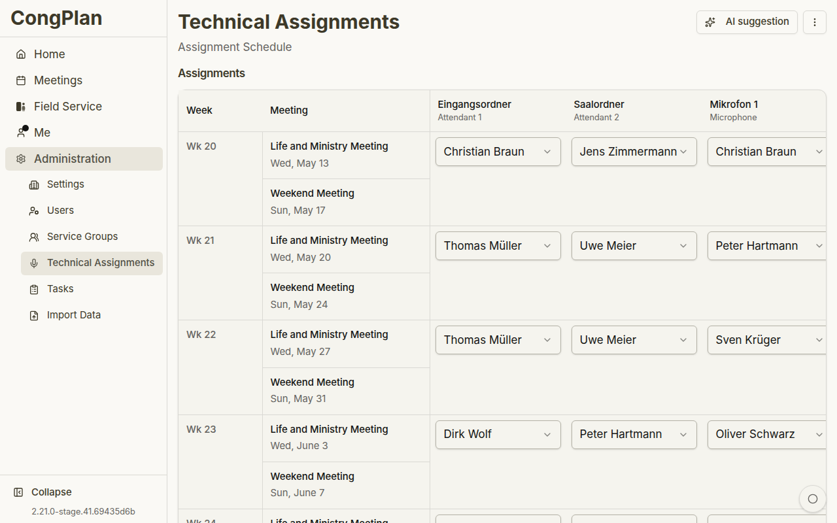Viewport: 837px width, 523px height.
Task: Click the Users icon in sidebar
Action: pos(34,211)
